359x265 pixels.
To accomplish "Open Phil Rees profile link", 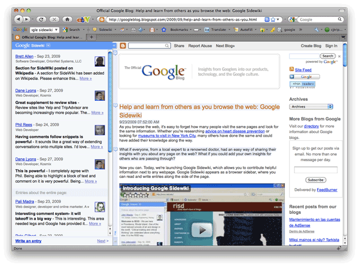I will [23, 125].
